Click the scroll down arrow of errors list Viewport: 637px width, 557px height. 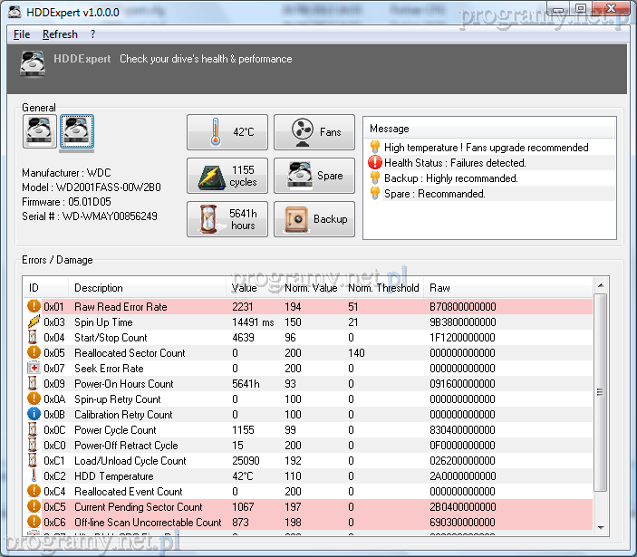point(601,528)
